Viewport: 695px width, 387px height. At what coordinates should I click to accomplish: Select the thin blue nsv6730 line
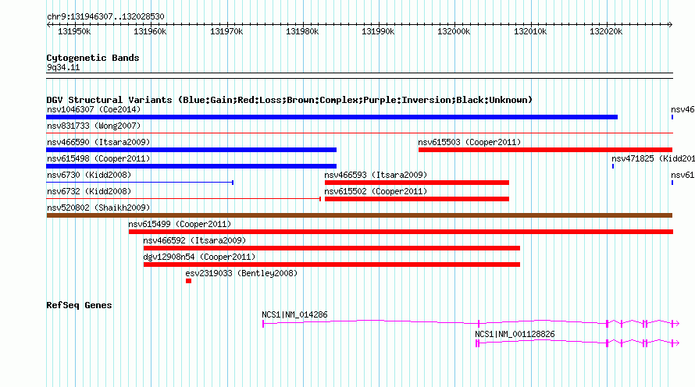[x=140, y=183]
